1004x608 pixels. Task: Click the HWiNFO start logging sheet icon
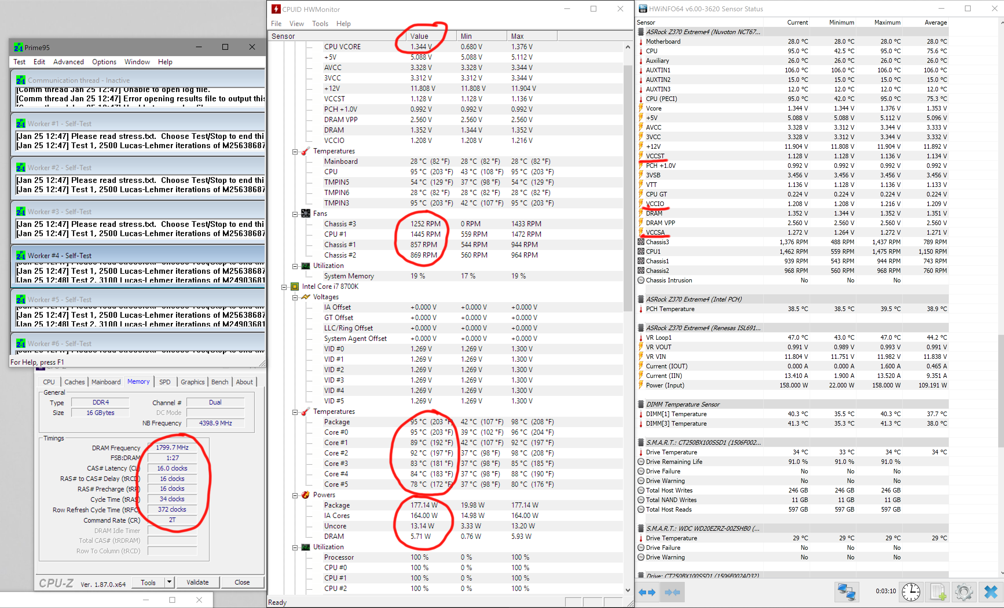(937, 592)
